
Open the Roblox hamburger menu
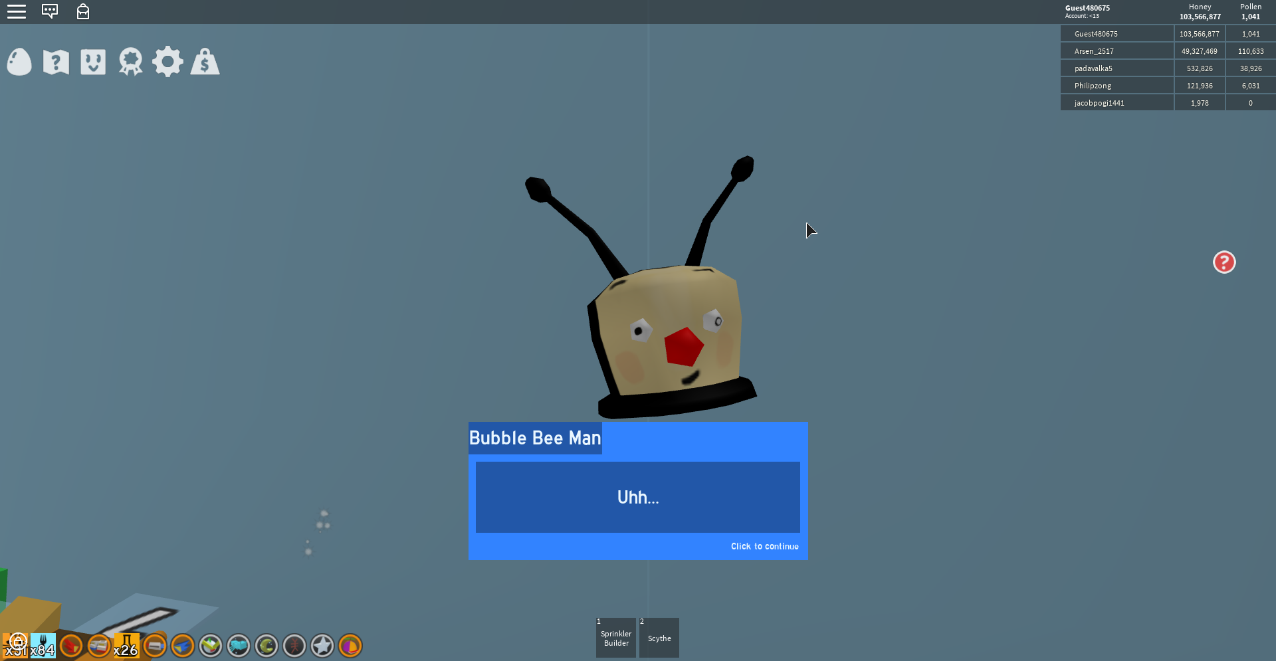[17, 11]
